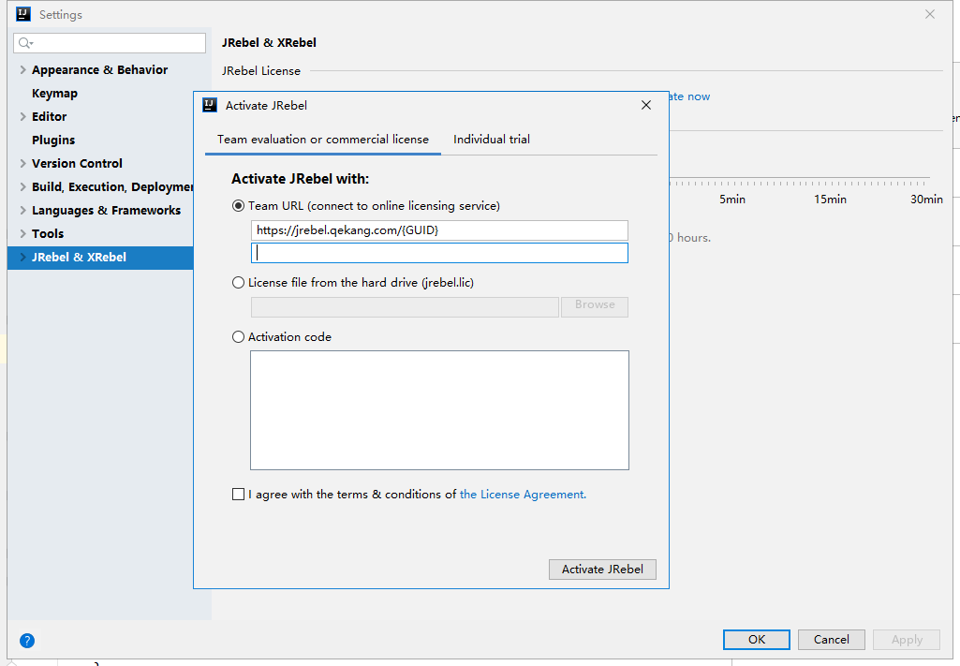
Task: Click the disabled Browse button
Action: [x=595, y=306]
